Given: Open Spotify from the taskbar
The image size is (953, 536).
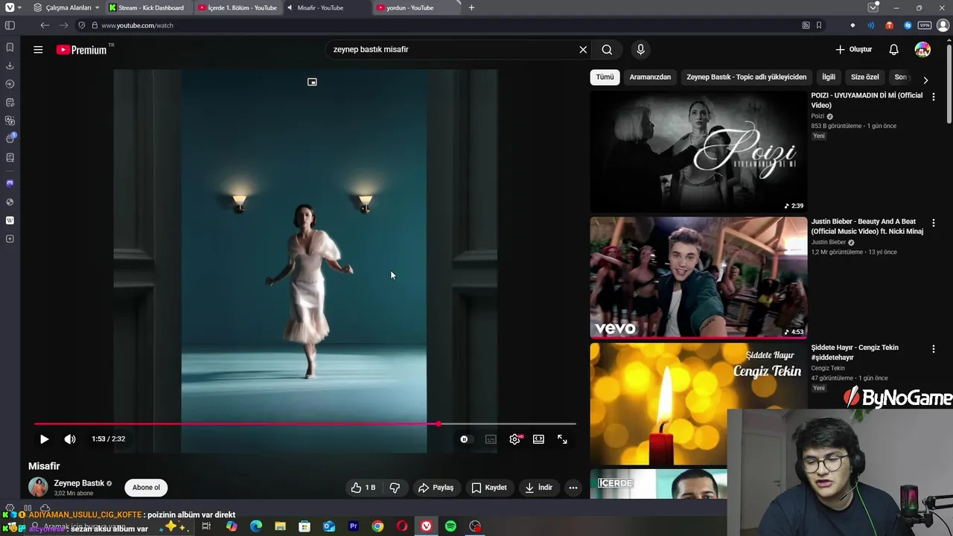Looking at the screenshot, I should tap(450, 526).
